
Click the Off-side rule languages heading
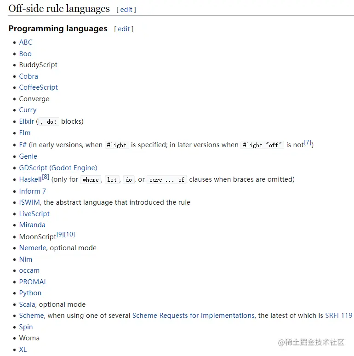pos(59,9)
